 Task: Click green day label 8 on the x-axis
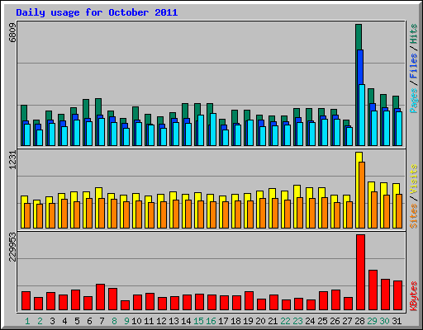114,321
